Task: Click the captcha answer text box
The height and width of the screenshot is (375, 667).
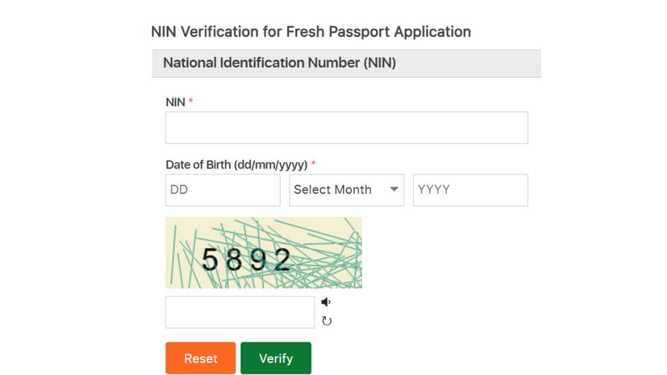Action: [240, 311]
